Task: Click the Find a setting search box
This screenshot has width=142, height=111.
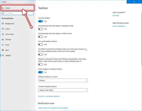Action: pos(18,13)
